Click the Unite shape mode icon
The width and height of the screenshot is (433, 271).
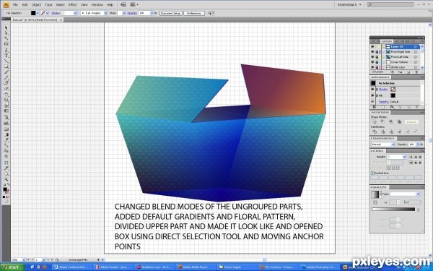pyautogui.click(x=374, y=121)
